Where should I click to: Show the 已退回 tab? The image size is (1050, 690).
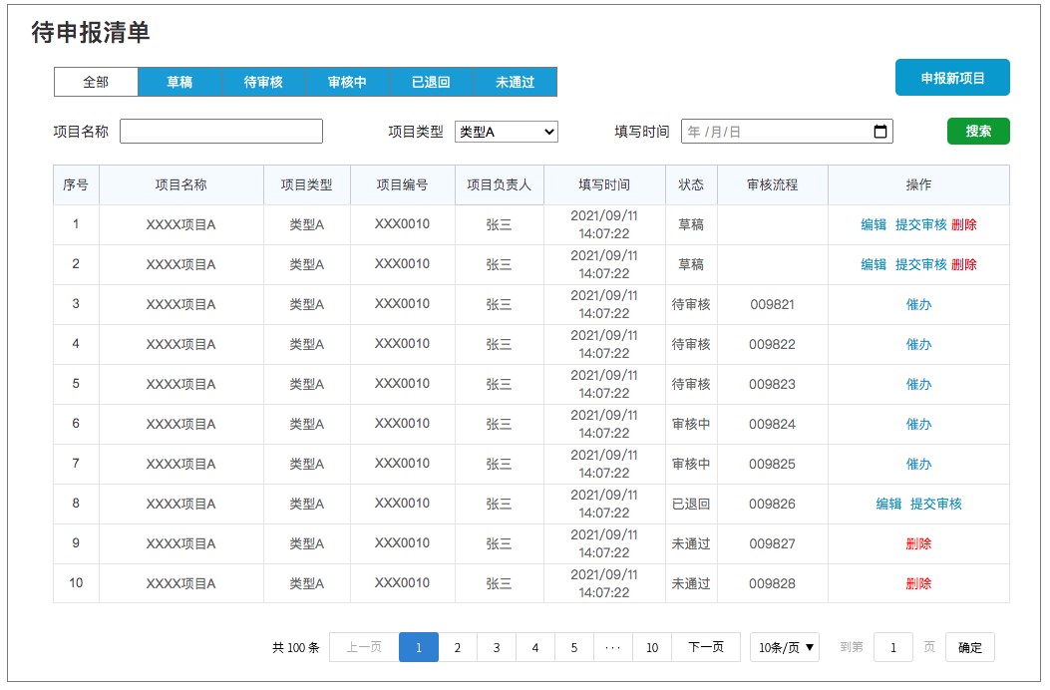pos(431,82)
